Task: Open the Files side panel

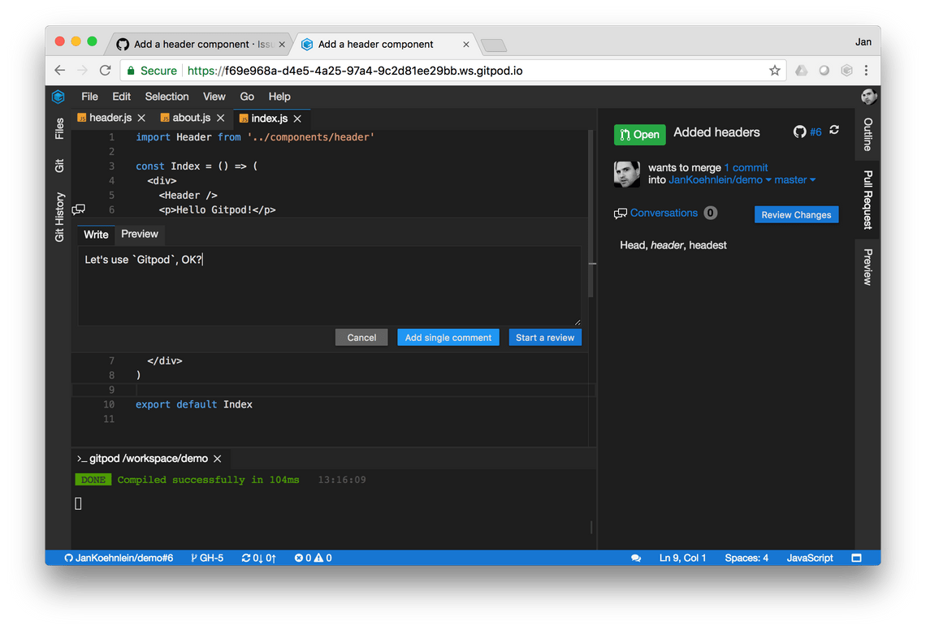Action: coord(59,129)
